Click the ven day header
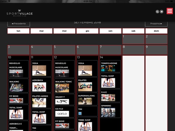The width and height of the screenshot is (175, 131). [x=110, y=31]
